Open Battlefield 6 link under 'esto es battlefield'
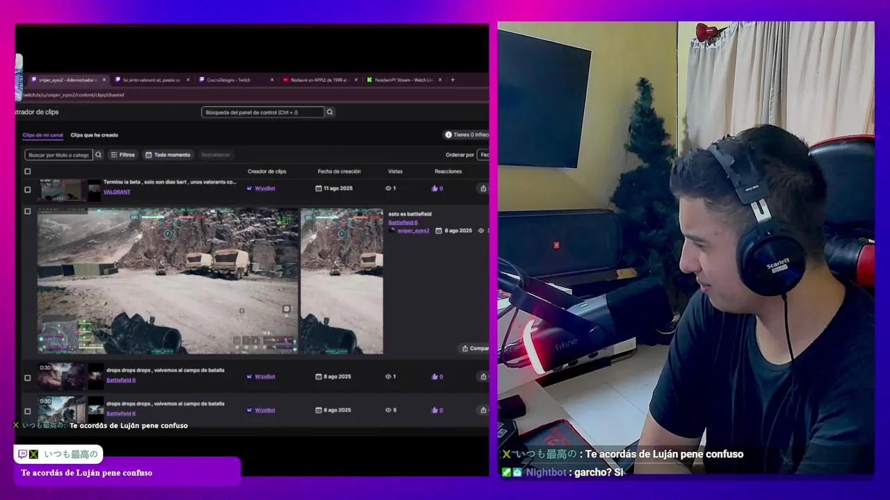This screenshot has height=500, width=890. tap(403, 222)
